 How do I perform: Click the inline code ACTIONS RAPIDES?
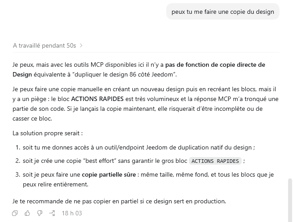[x=215, y=161]
